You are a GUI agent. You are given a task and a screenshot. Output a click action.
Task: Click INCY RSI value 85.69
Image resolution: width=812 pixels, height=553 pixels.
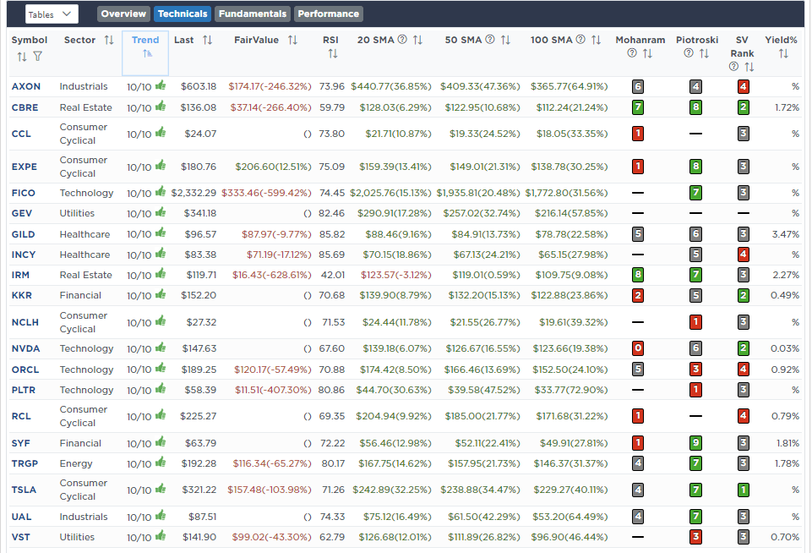tap(331, 255)
